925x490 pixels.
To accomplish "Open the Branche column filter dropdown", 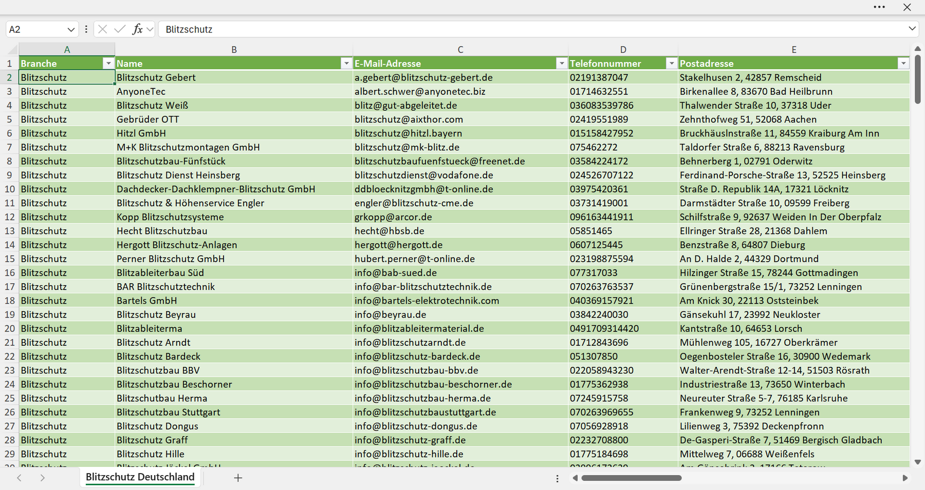I will pos(108,63).
